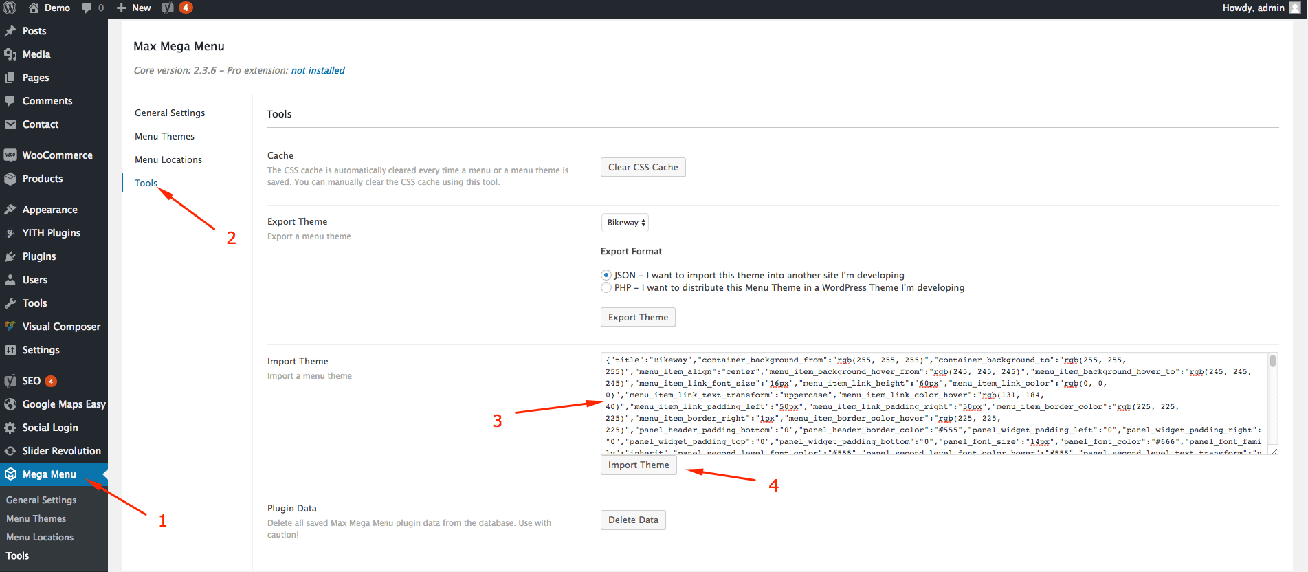Click the Tools wrench icon in sidebar
The image size is (1308, 572).
tap(10, 303)
